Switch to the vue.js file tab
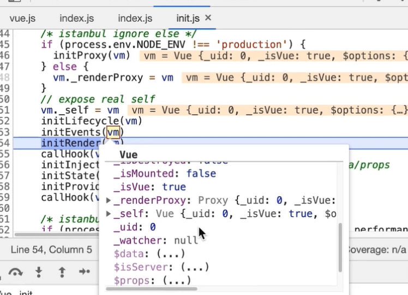This screenshot has height=295, width=408. click(22, 19)
